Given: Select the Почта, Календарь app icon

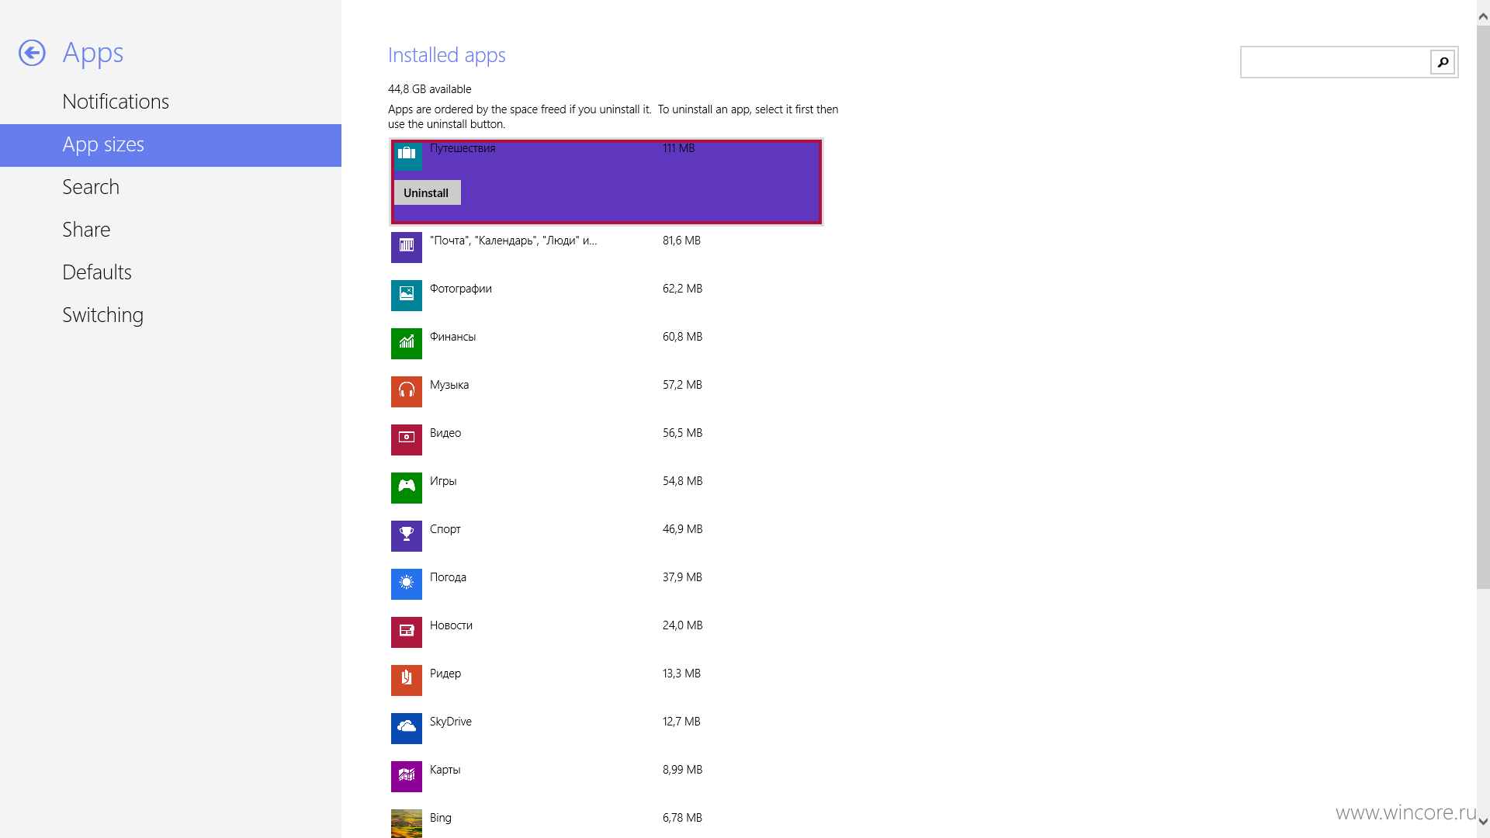Looking at the screenshot, I should coord(407,247).
